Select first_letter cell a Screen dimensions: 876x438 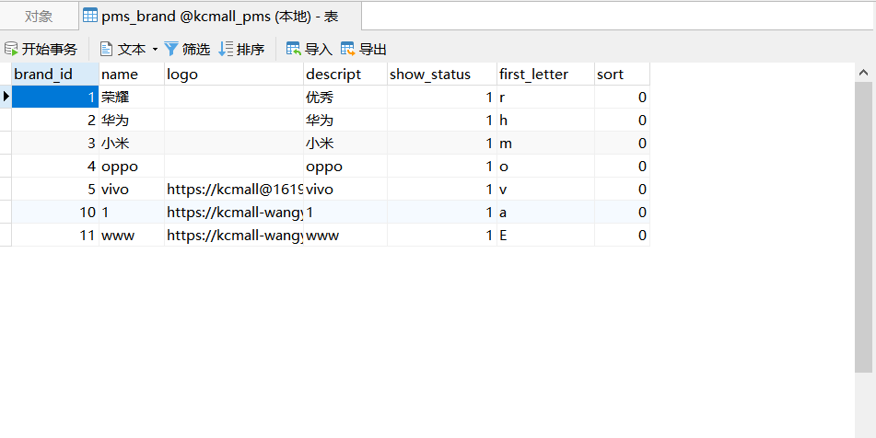click(x=546, y=212)
